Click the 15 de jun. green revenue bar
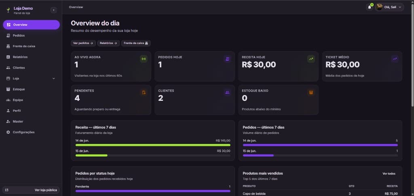The width and height of the screenshot is (414, 196). (91, 155)
